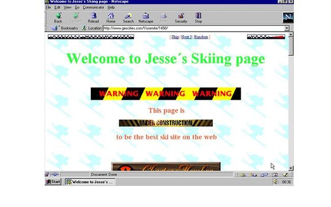Click the brown banner at the page bottom
The height and width of the screenshot is (207, 331).
(166, 167)
